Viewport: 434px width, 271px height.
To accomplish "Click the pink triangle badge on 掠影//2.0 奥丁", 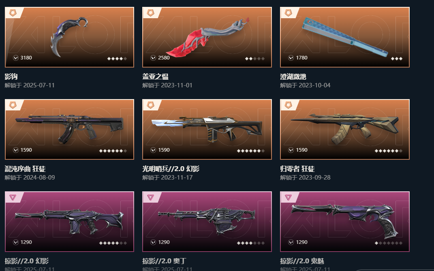I will [150, 197].
